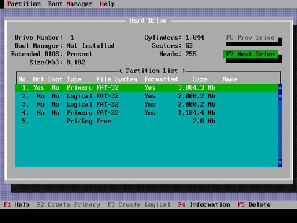This screenshot has height=223, width=297.
Task: Click the F6 Prev Drive button
Action: [251, 37]
